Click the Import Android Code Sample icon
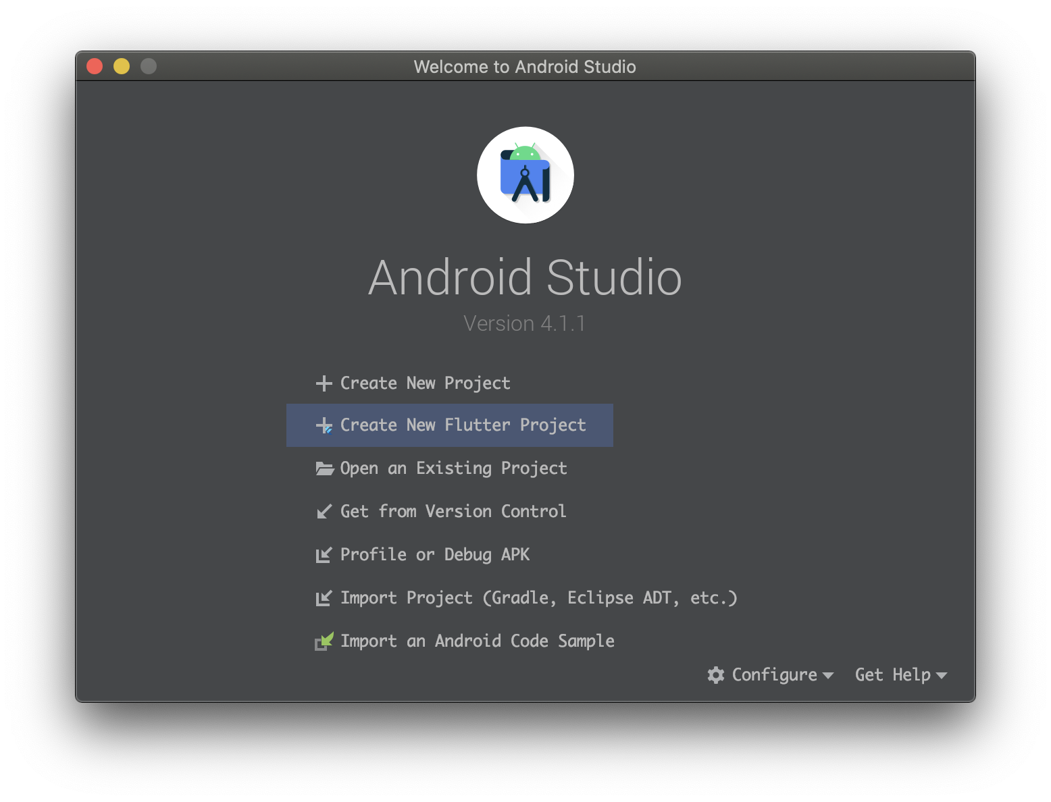Image resolution: width=1051 pixels, height=802 pixels. (x=324, y=641)
